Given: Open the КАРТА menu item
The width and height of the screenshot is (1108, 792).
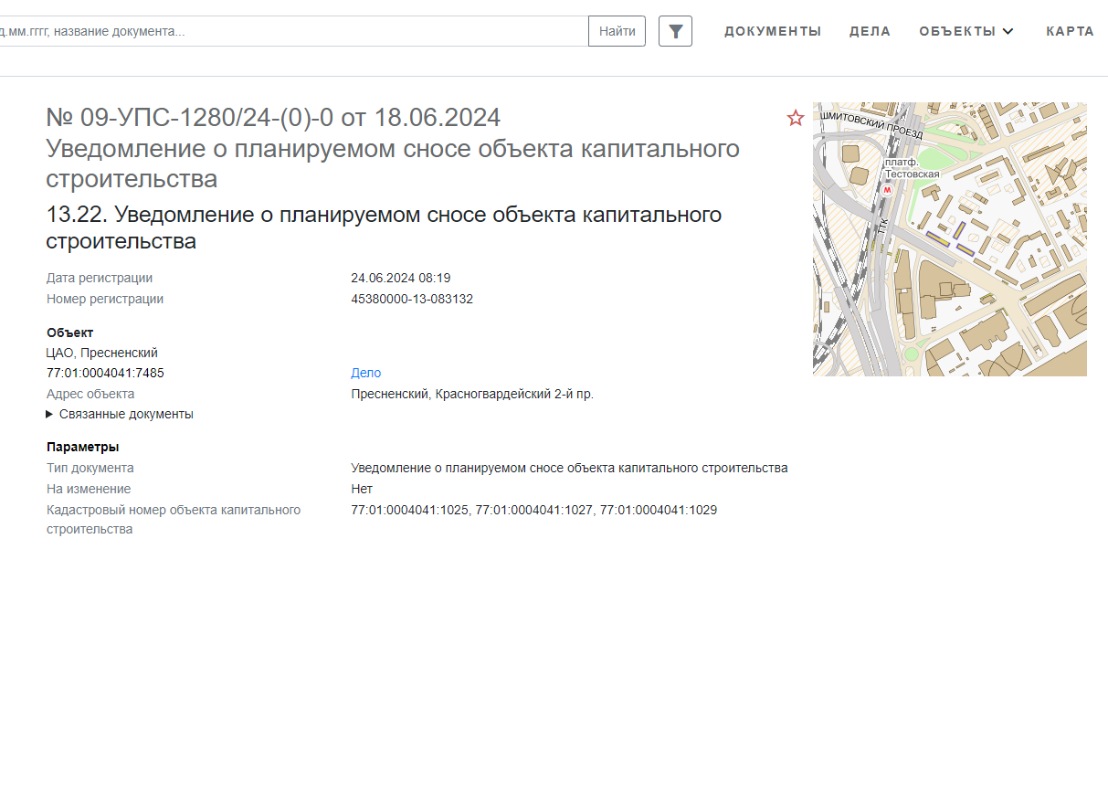Looking at the screenshot, I should tap(1070, 31).
